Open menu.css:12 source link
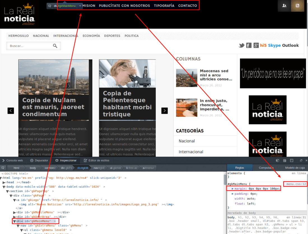 coord(296,184)
